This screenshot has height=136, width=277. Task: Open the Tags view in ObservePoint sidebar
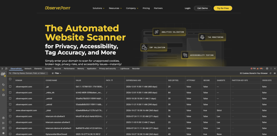3,85
